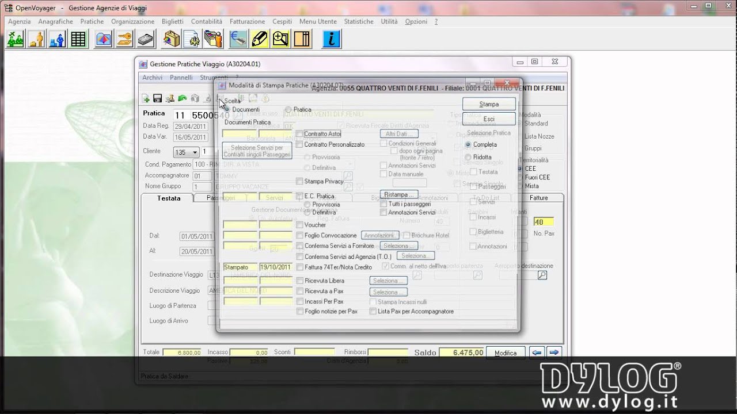Check the Incassi Per Pax checkbox

pos(299,301)
